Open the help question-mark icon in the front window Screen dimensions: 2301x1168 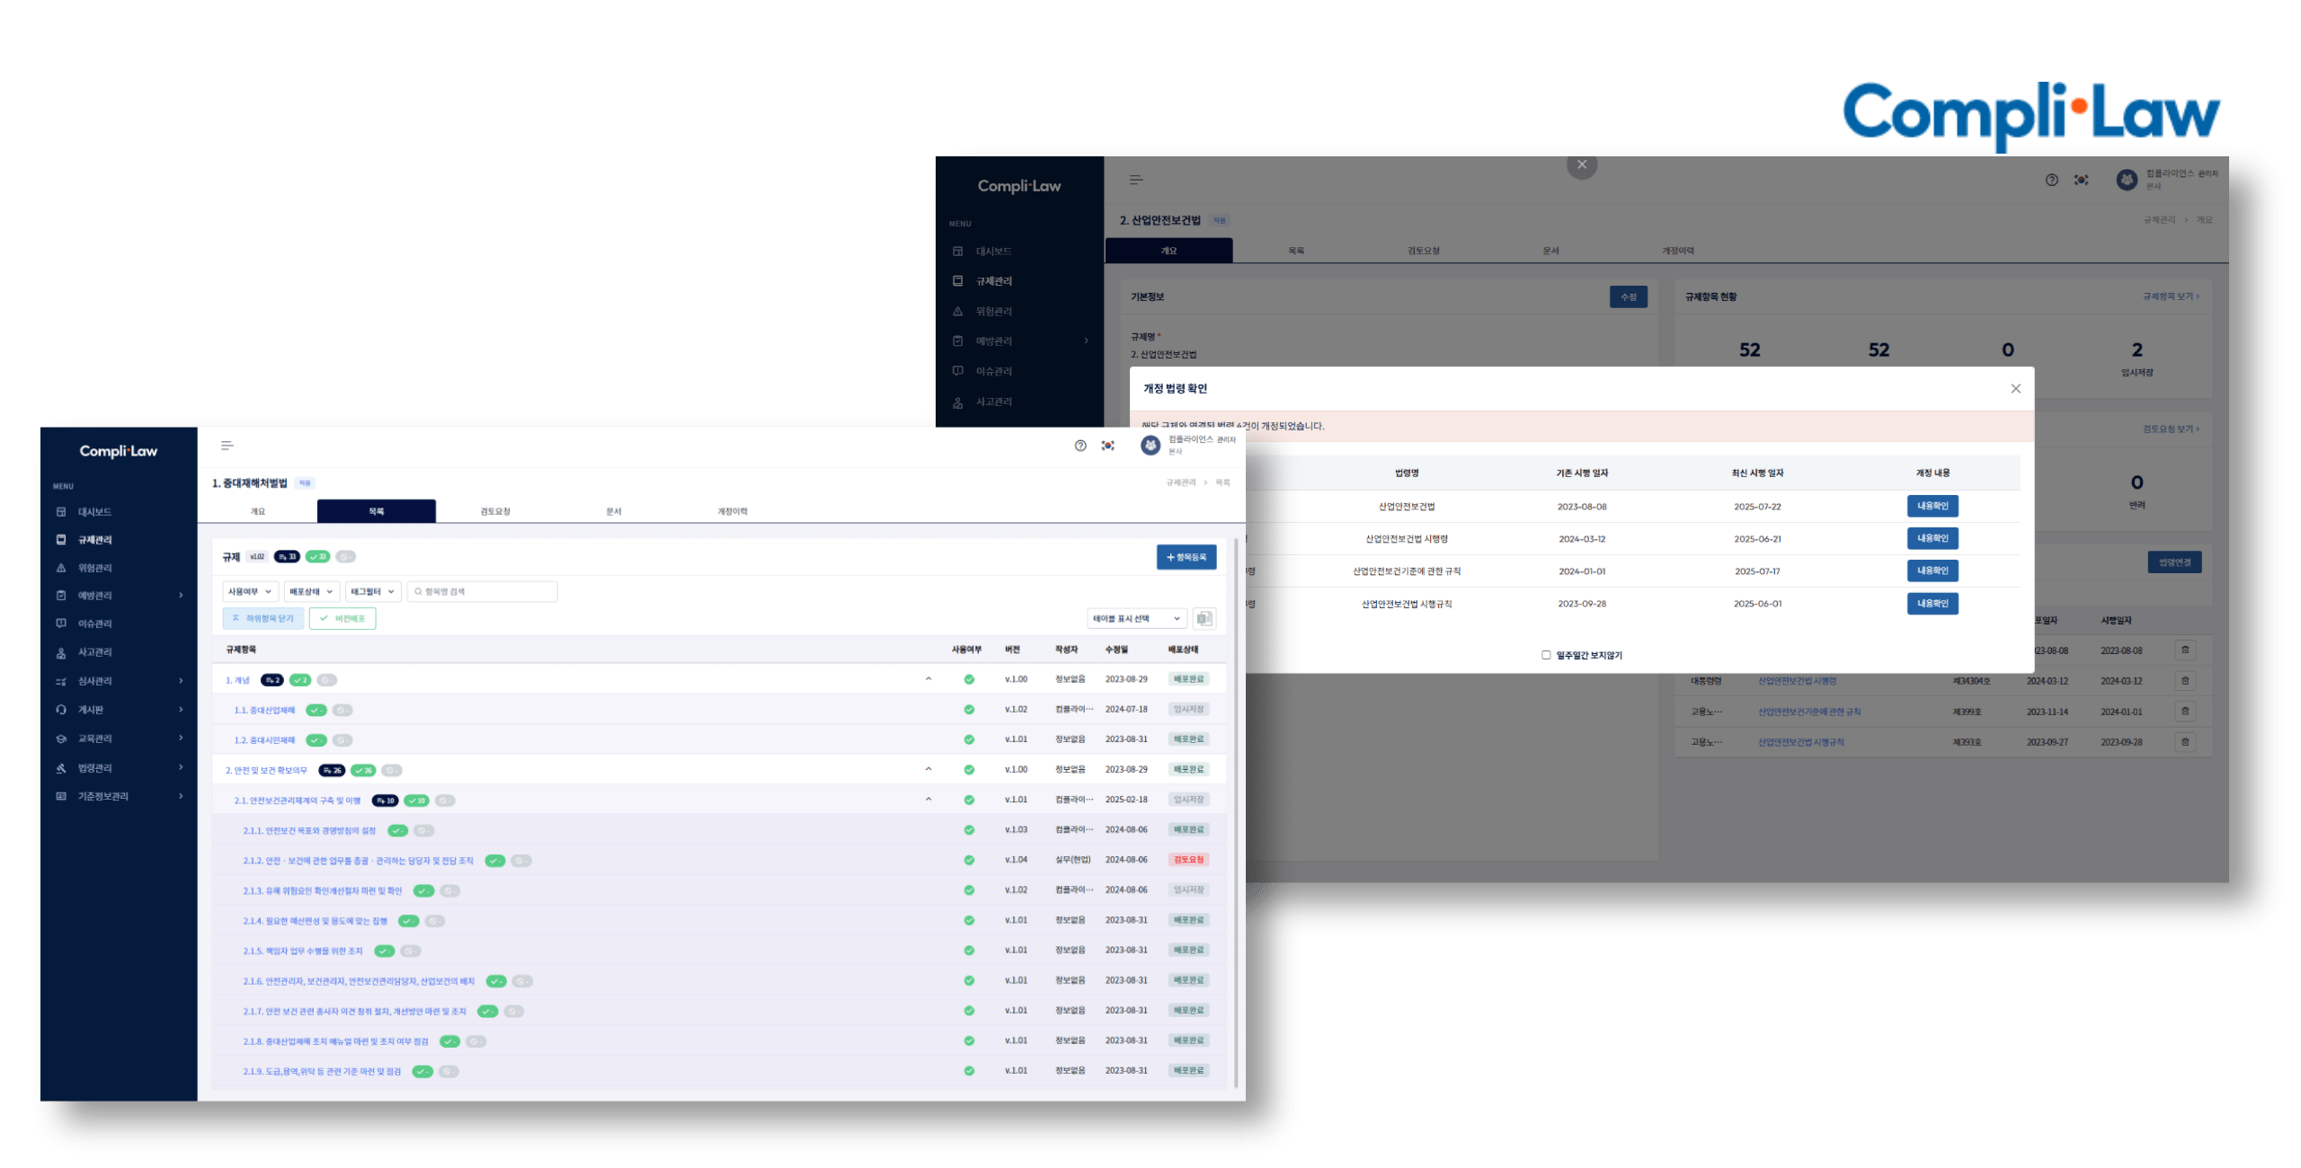point(1080,446)
